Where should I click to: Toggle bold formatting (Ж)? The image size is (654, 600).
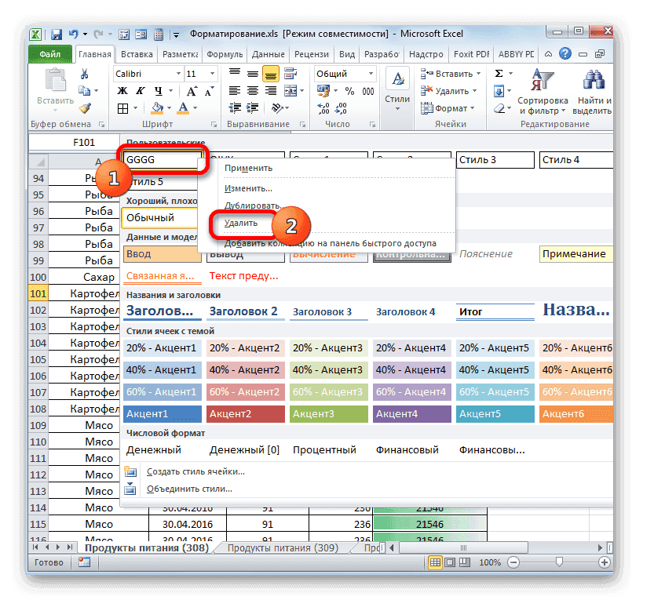tap(122, 89)
